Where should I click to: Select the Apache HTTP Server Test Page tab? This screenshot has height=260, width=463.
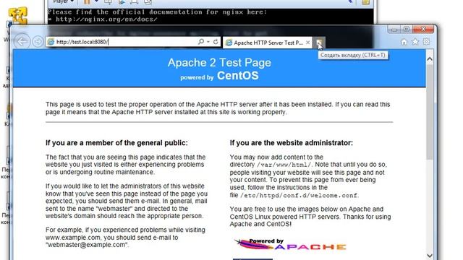[267, 43]
